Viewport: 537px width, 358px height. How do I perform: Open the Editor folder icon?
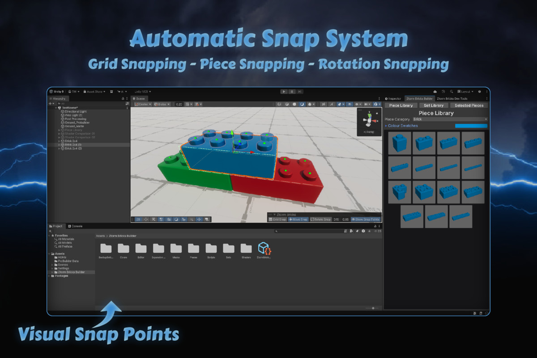click(141, 248)
